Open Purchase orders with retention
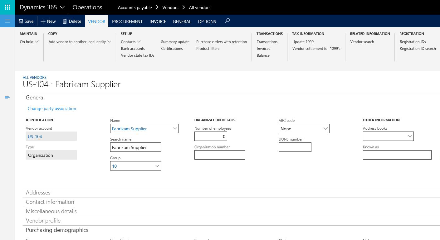The width and height of the screenshot is (440, 240). click(222, 41)
